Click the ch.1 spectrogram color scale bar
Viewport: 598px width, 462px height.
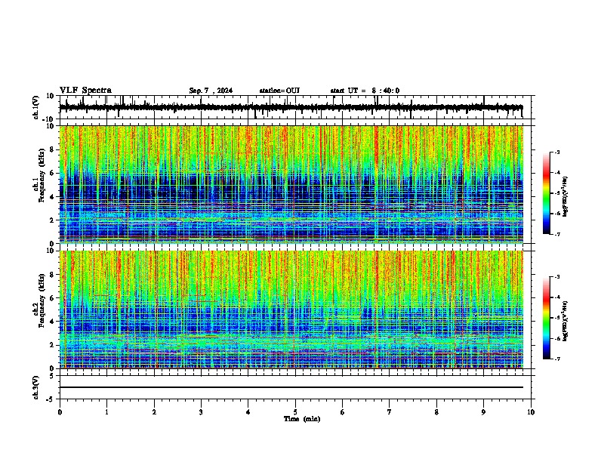547,193
